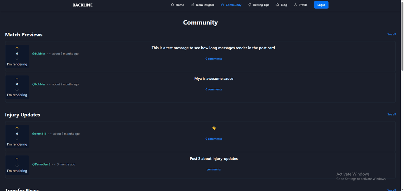View the @bubbles profile on the first post
Screen dimensions: 404x191
coord(39,54)
